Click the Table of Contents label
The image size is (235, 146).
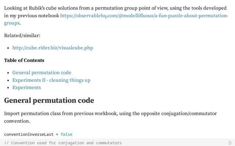point(24,60)
